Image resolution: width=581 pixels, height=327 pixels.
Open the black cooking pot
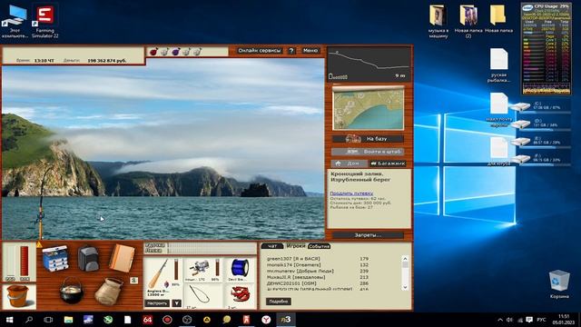(x=71, y=291)
